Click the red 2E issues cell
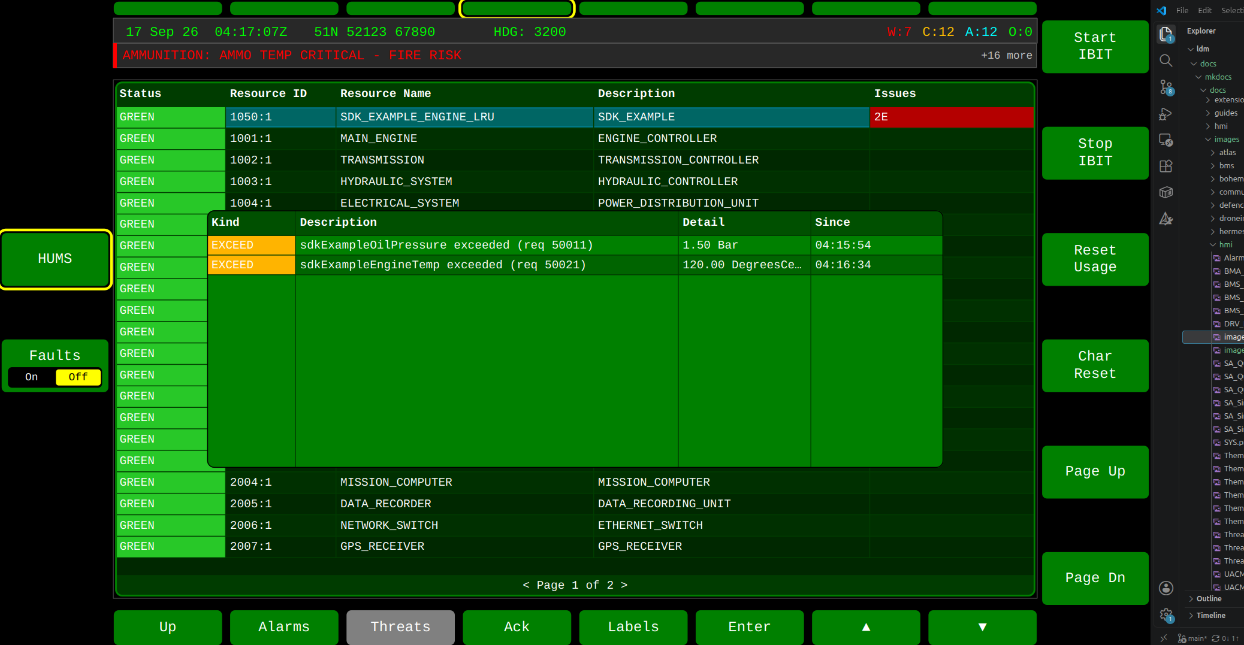This screenshot has width=1244, height=645. pyautogui.click(x=952, y=117)
